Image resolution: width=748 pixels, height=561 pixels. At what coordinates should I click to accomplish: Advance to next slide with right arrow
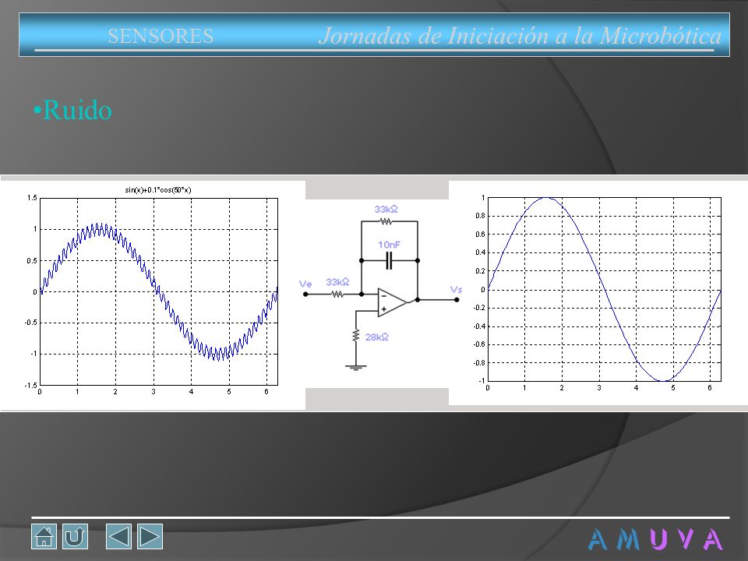click(x=150, y=536)
